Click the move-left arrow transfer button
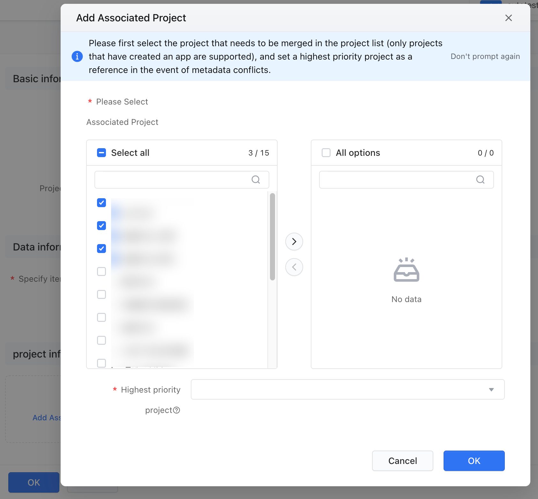The width and height of the screenshot is (538, 499). 294,267
